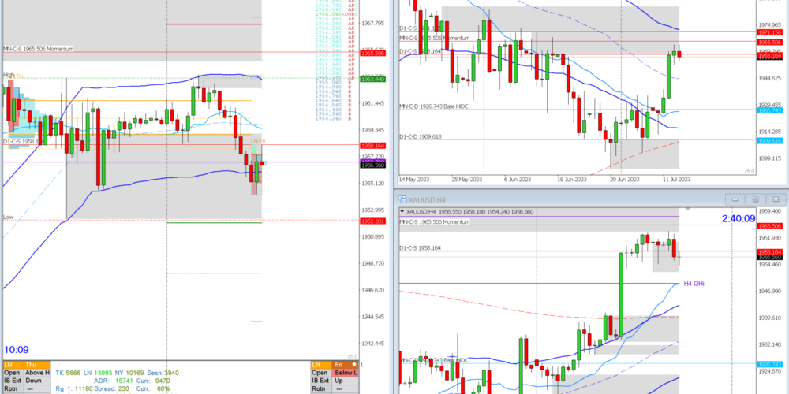Click the 2:40:09 candle timer

(739, 218)
